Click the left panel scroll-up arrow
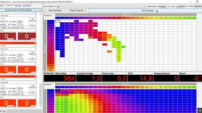202x113 pixels. pos(40,14)
